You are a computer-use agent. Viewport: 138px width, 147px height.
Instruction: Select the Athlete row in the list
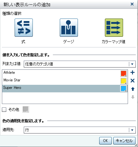[x=65, y=73]
